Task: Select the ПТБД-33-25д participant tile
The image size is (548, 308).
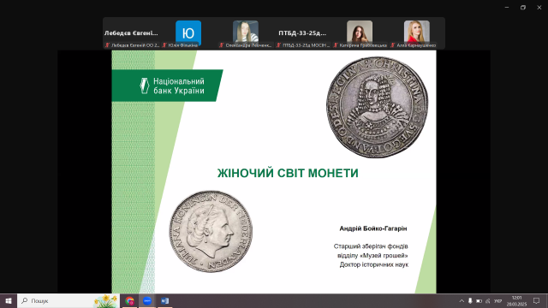Action: point(302,33)
